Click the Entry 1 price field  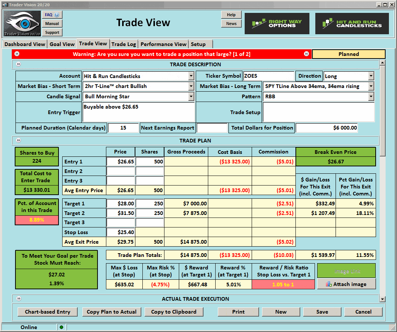121,162
